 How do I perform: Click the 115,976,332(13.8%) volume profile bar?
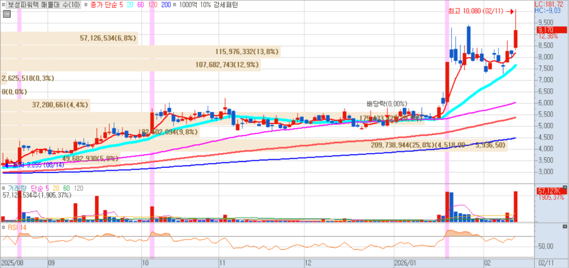tap(140, 51)
